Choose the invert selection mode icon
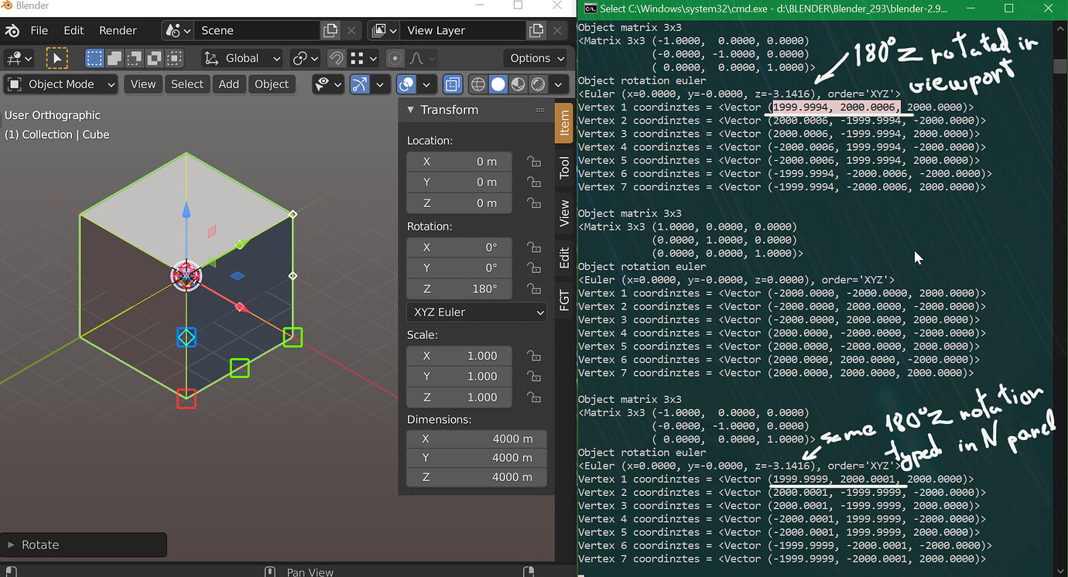This screenshot has height=577, width=1068. 175,58
